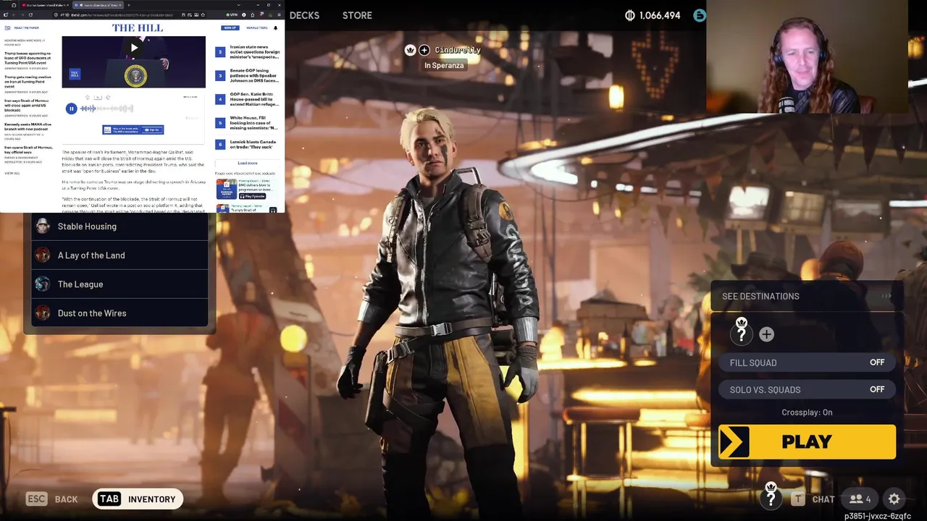Play The Hill video in browser

(134, 48)
